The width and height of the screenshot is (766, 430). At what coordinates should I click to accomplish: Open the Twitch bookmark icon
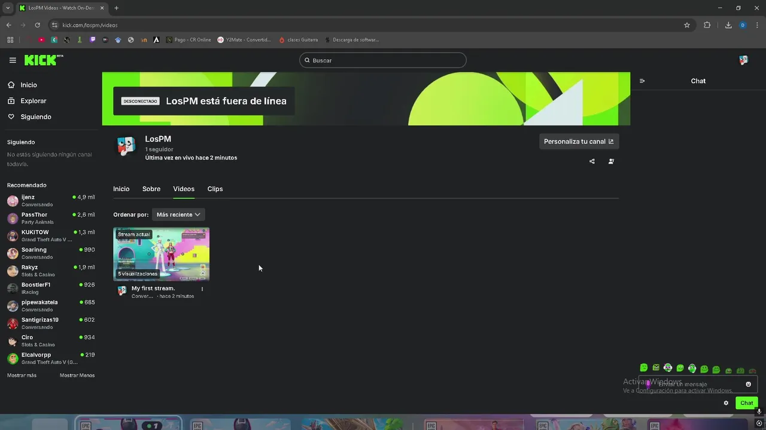click(x=92, y=40)
